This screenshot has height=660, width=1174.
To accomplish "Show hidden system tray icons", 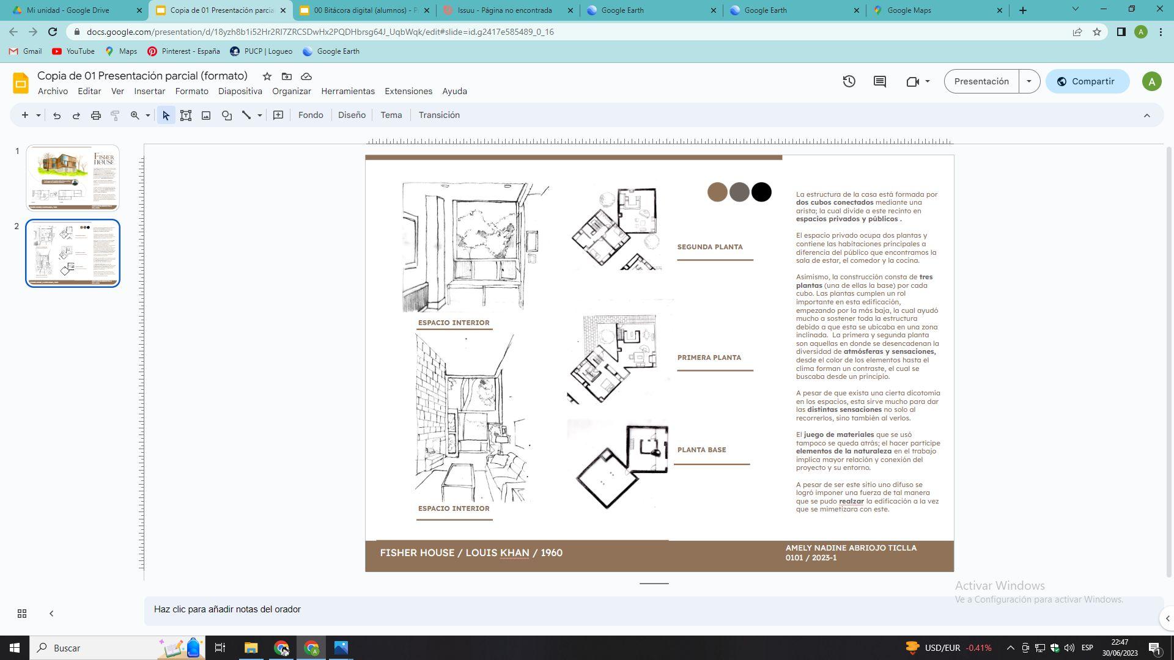I will click(x=1010, y=648).
